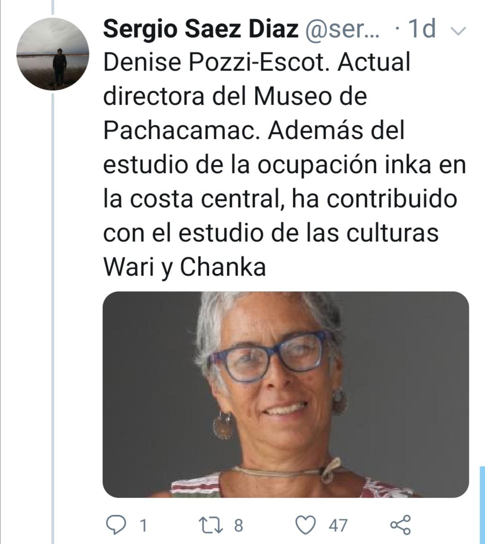Click the 'Pachacamac. Además del' text line
This screenshot has width=485, height=544.
pos(254,130)
